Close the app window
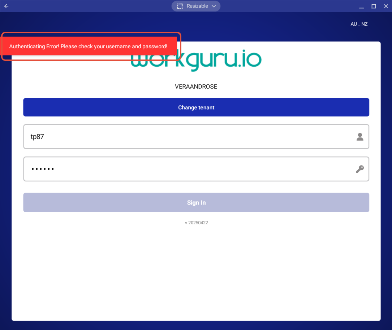 click(386, 6)
